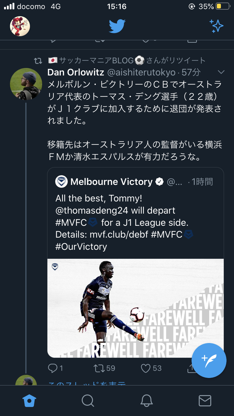Tap the Melbourne Victory avatar logo
The image size is (234, 416).
pos(61,182)
